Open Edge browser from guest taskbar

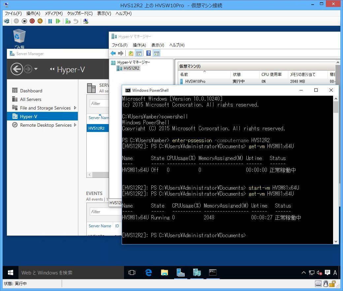click(148, 273)
